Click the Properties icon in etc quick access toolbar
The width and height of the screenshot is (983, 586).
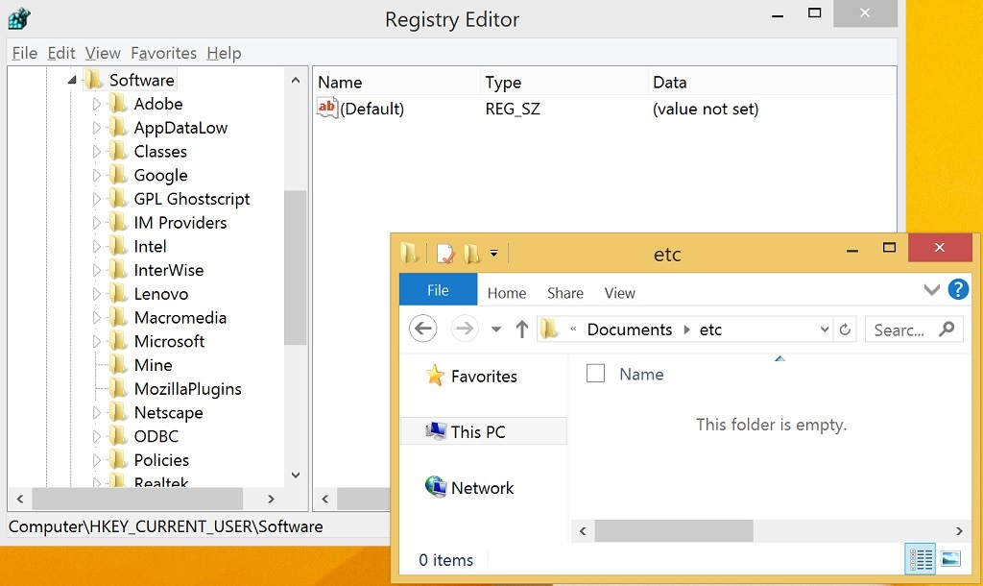[445, 254]
